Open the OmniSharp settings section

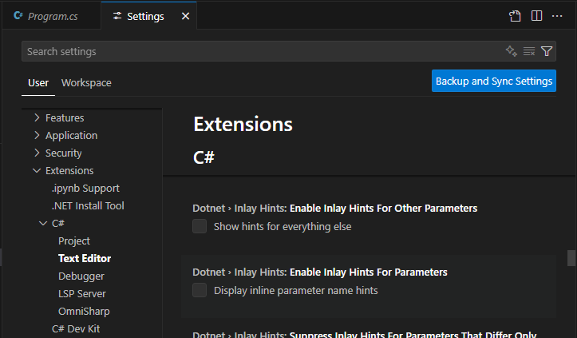pos(84,312)
